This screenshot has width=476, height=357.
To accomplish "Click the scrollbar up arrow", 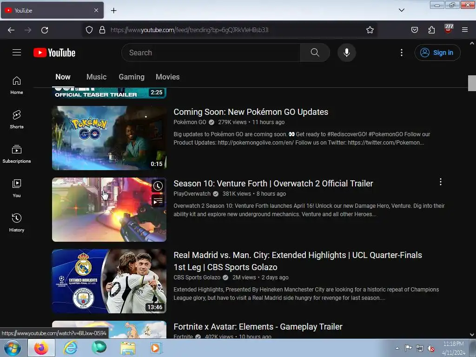I will (472, 43).
